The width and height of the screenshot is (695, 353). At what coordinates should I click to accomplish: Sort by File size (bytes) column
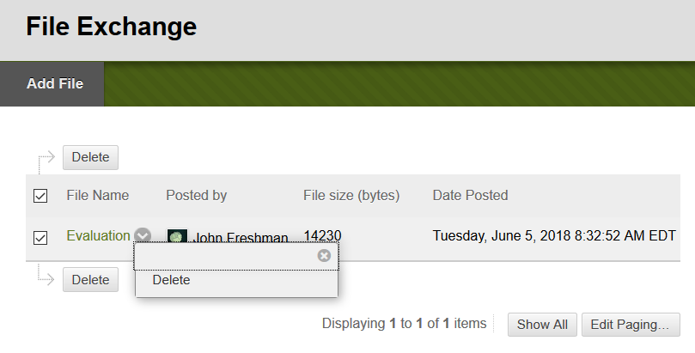click(351, 195)
